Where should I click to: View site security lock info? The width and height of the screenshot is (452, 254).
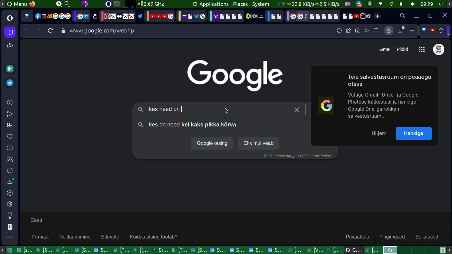click(x=63, y=30)
